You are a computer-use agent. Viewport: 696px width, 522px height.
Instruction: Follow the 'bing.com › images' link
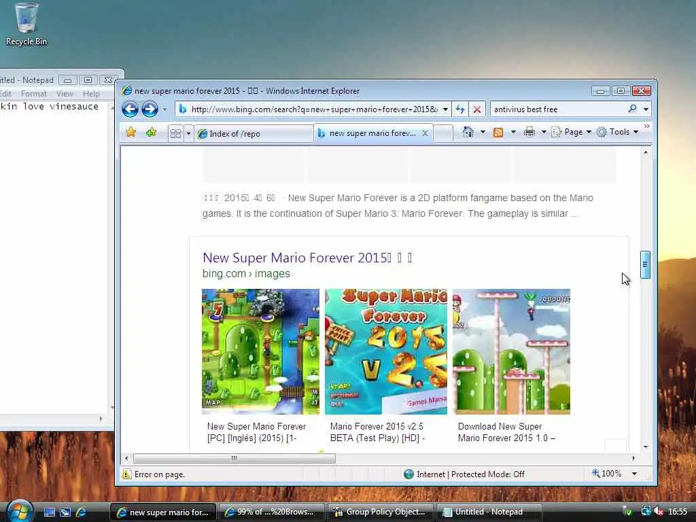(x=246, y=273)
